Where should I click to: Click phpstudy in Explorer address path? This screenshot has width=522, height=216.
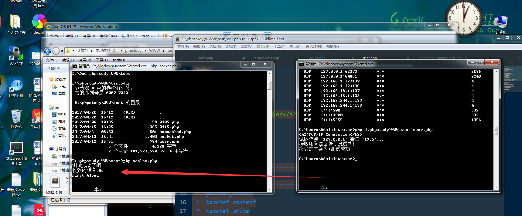(133, 51)
